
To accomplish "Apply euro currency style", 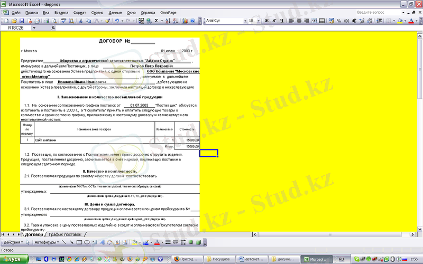I will pos(354,21).
